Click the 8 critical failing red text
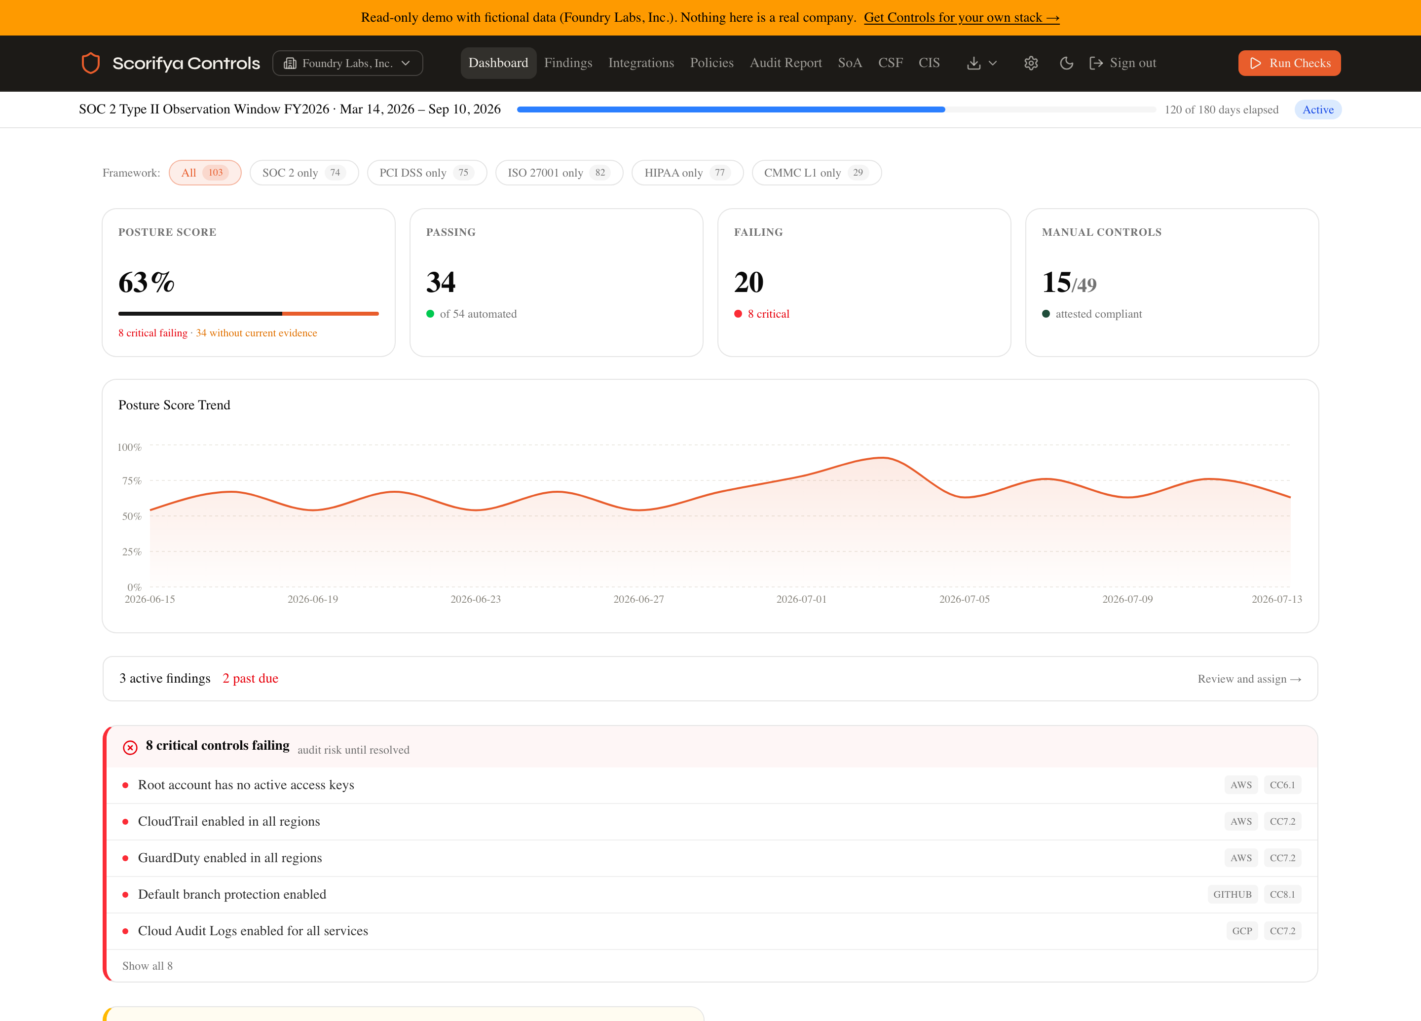This screenshot has height=1021, width=1421. click(153, 333)
